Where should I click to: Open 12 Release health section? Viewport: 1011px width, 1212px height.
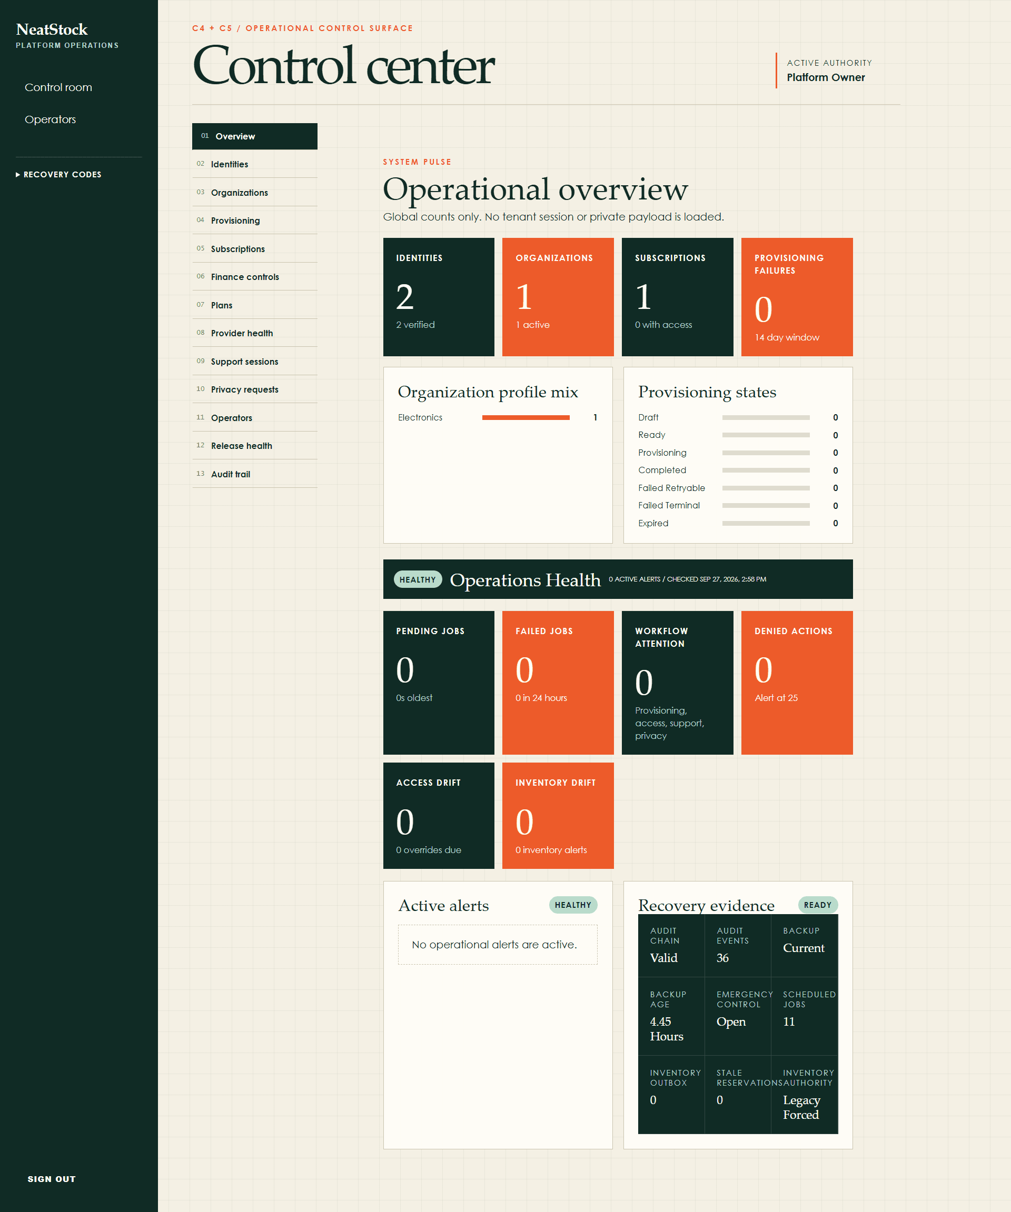(x=255, y=446)
